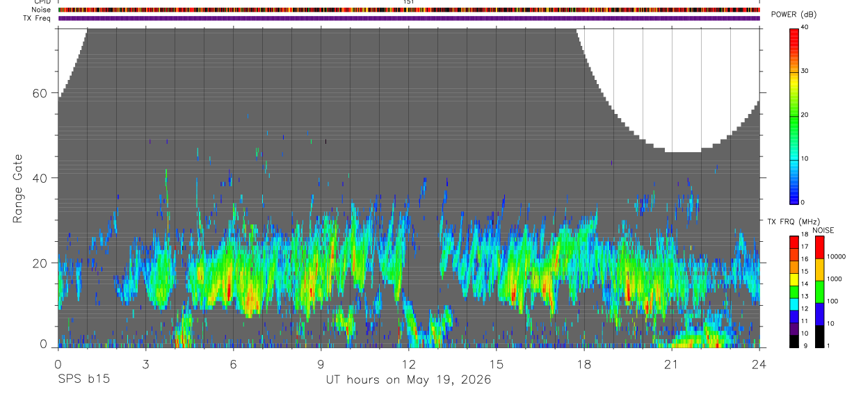The width and height of the screenshot is (854, 394).
Task: Click the 20 label on POWER scale
Action: [805, 115]
